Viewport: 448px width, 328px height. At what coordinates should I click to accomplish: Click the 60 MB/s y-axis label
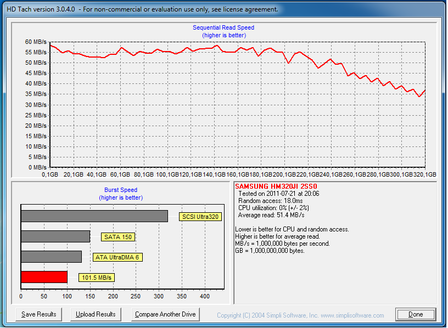click(x=36, y=42)
